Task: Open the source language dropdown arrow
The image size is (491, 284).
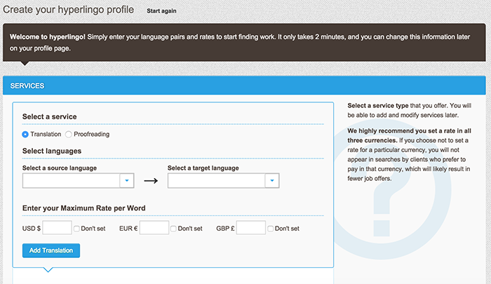Action: click(x=127, y=181)
